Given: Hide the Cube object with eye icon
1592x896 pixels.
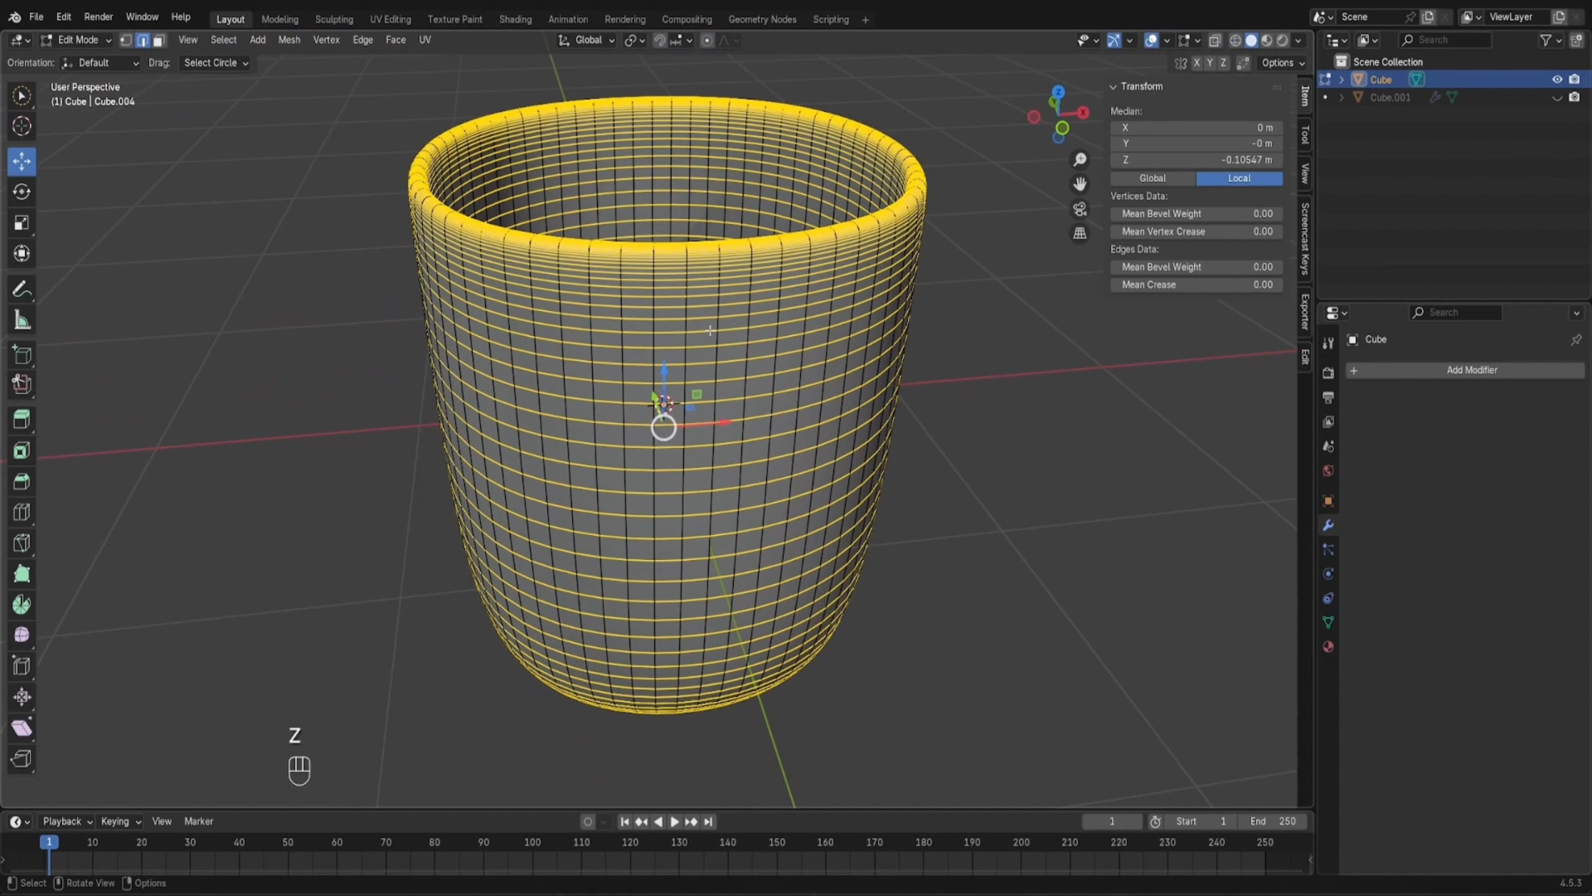Looking at the screenshot, I should [x=1556, y=80].
